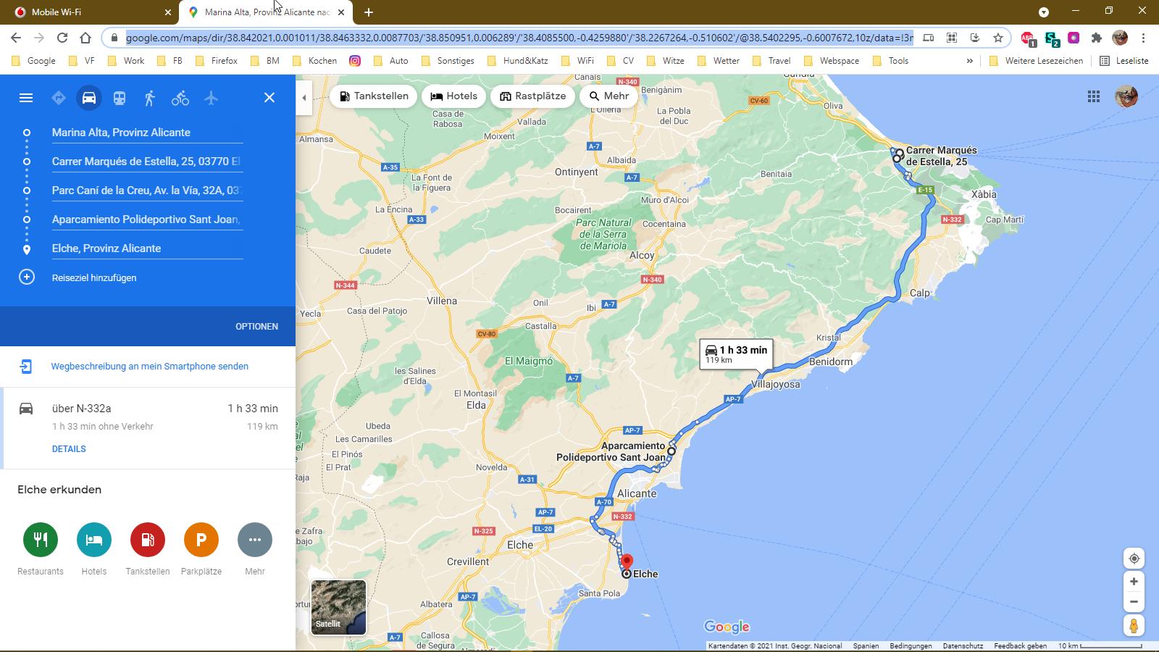Image resolution: width=1159 pixels, height=652 pixels.
Task: Edit Parc Caní de la Creu stop field
Action: [x=147, y=191]
